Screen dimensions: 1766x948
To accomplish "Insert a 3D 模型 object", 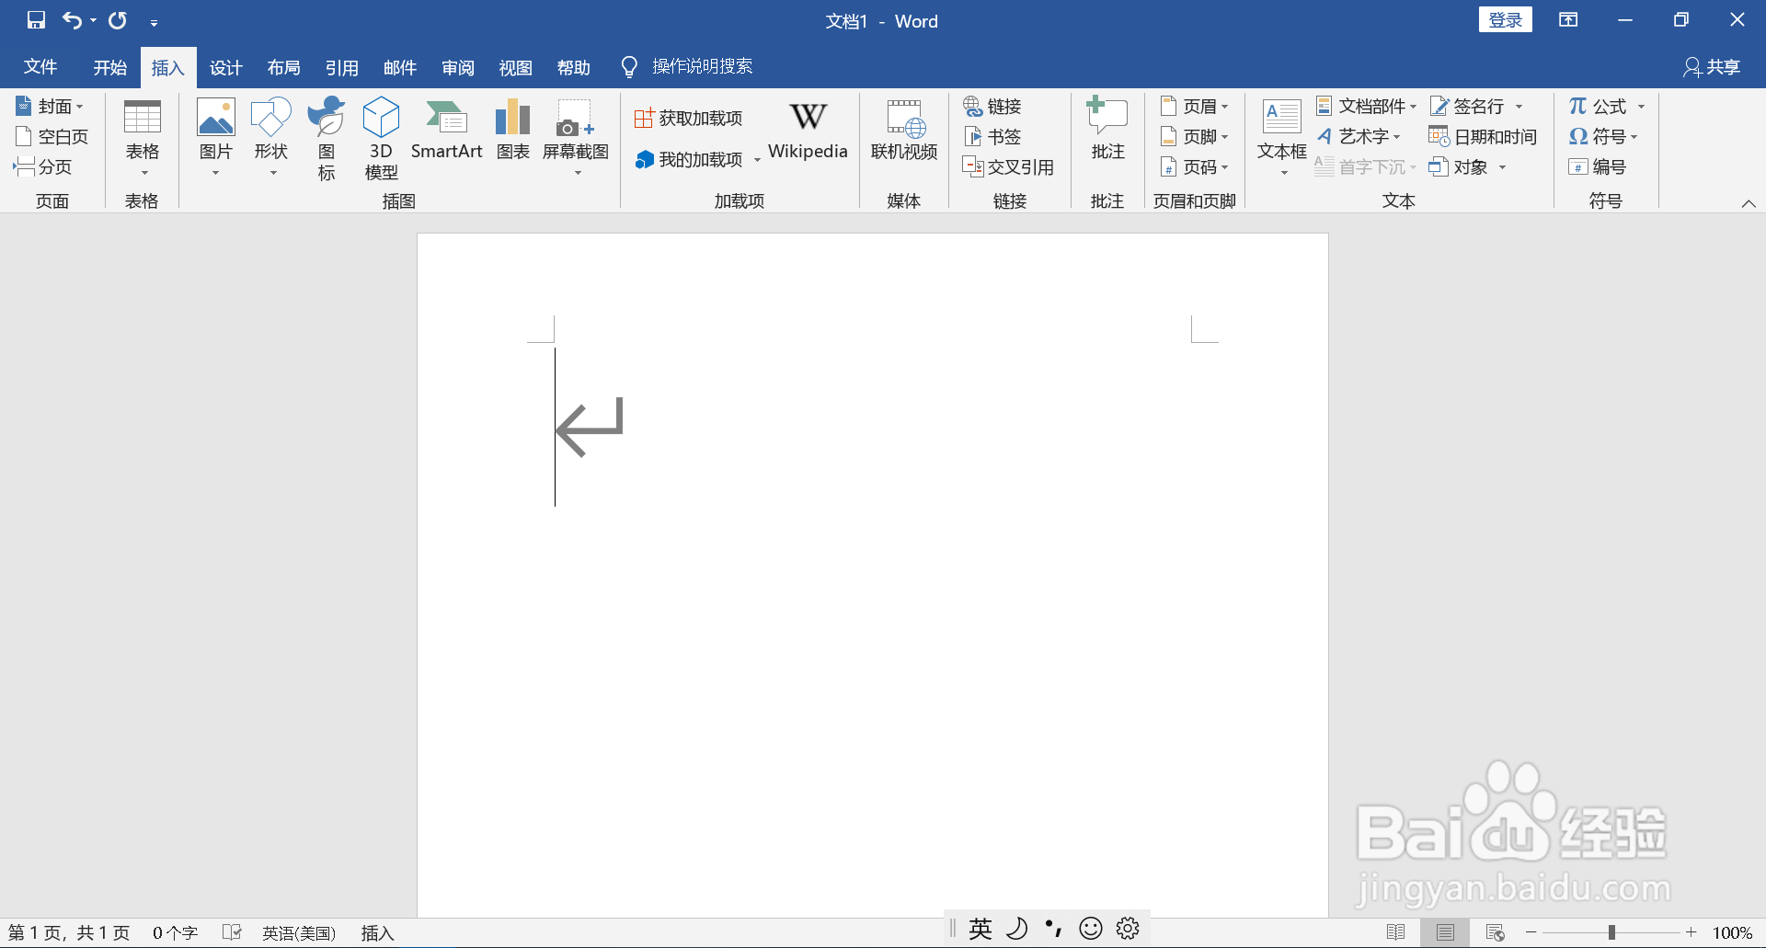I will tap(380, 136).
